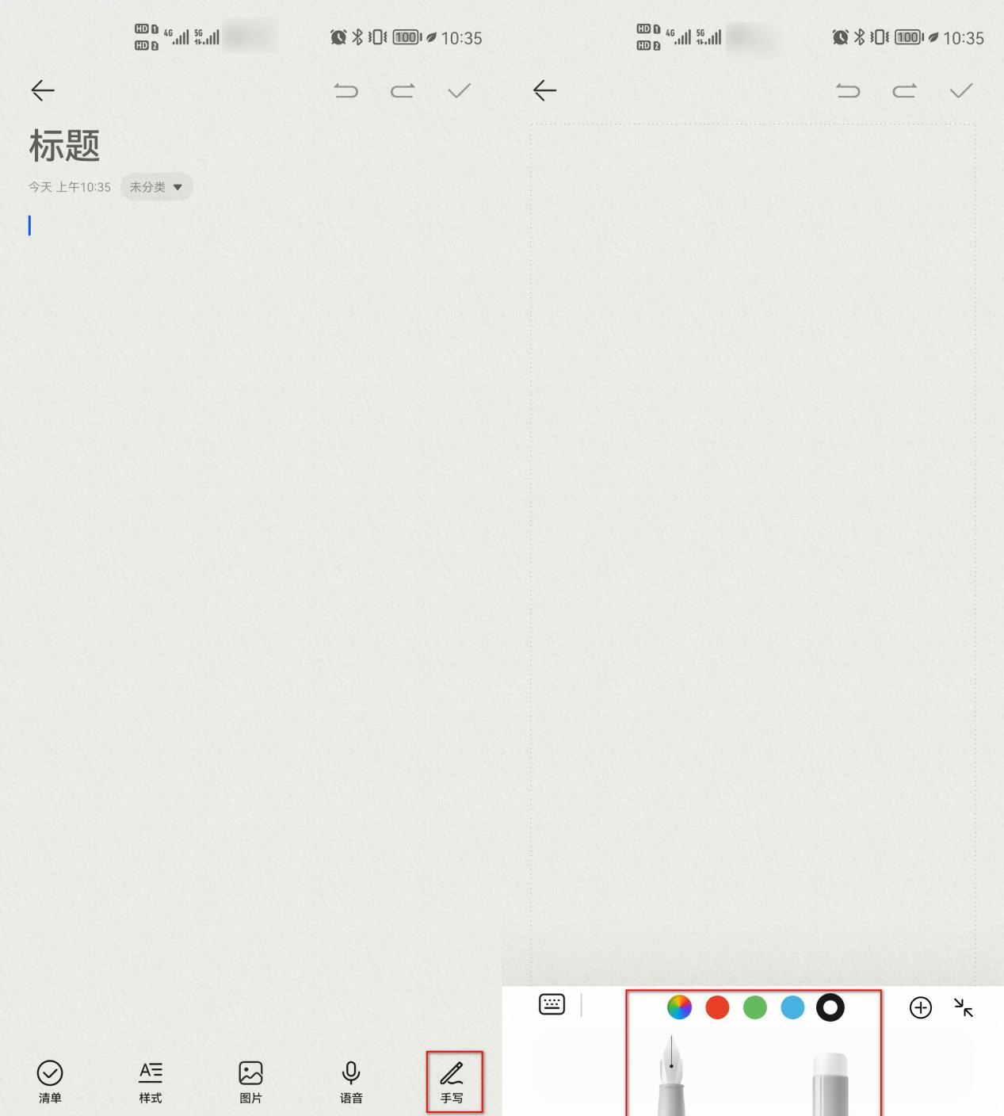Image resolution: width=1004 pixels, height=1116 pixels.
Task: Undo last stroke in handwriting screen
Action: tap(848, 90)
